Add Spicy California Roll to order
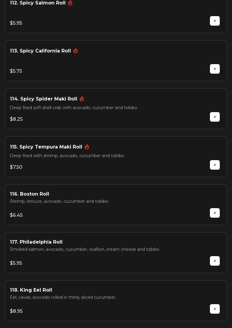 215,69
